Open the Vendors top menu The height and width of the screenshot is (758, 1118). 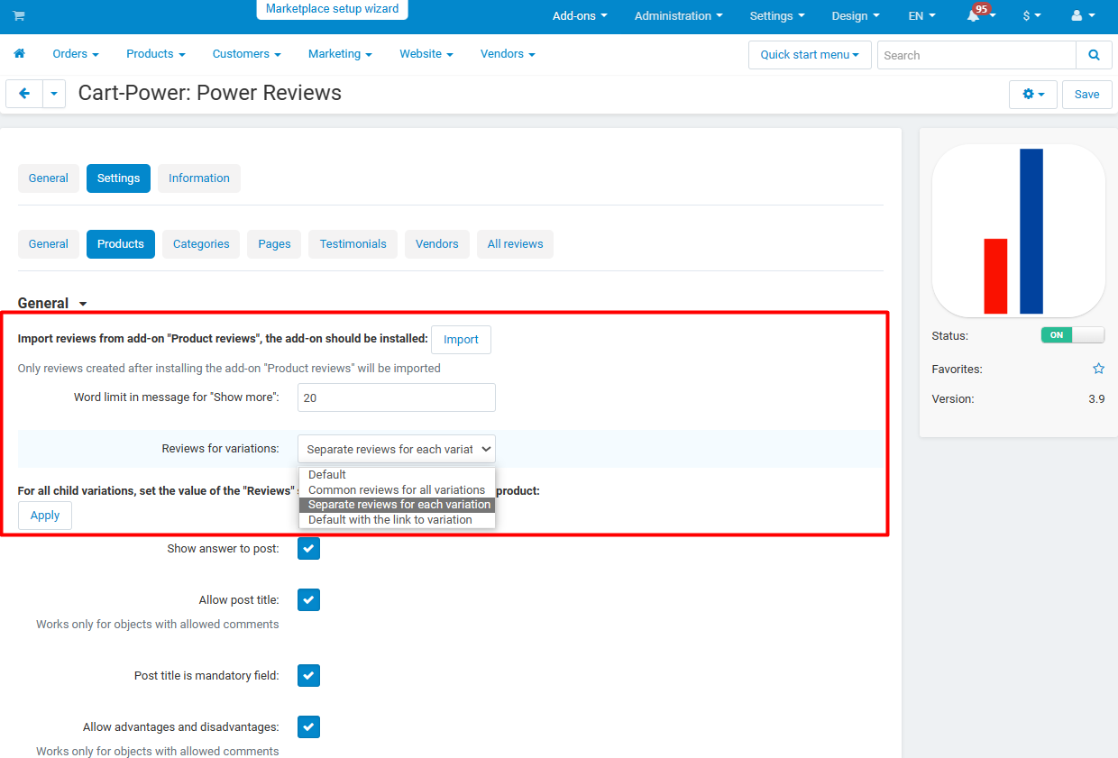click(x=508, y=54)
